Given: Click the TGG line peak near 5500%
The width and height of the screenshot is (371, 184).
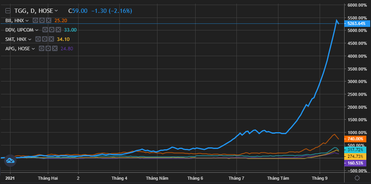Looking at the screenshot, I should point(336,20).
